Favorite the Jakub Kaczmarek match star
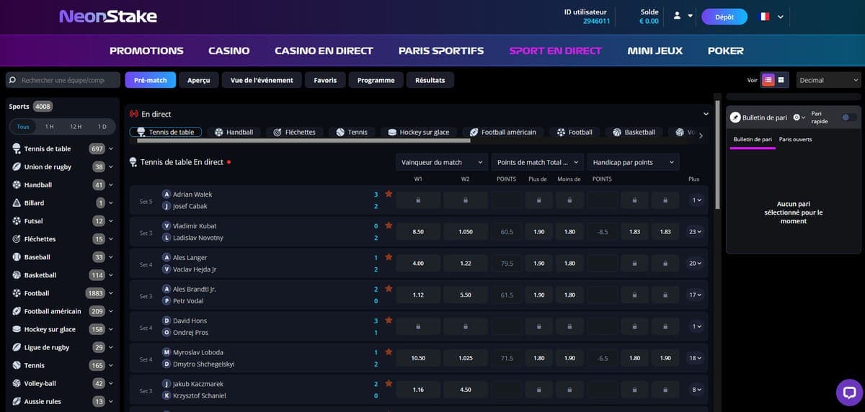 pyautogui.click(x=389, y=384)
